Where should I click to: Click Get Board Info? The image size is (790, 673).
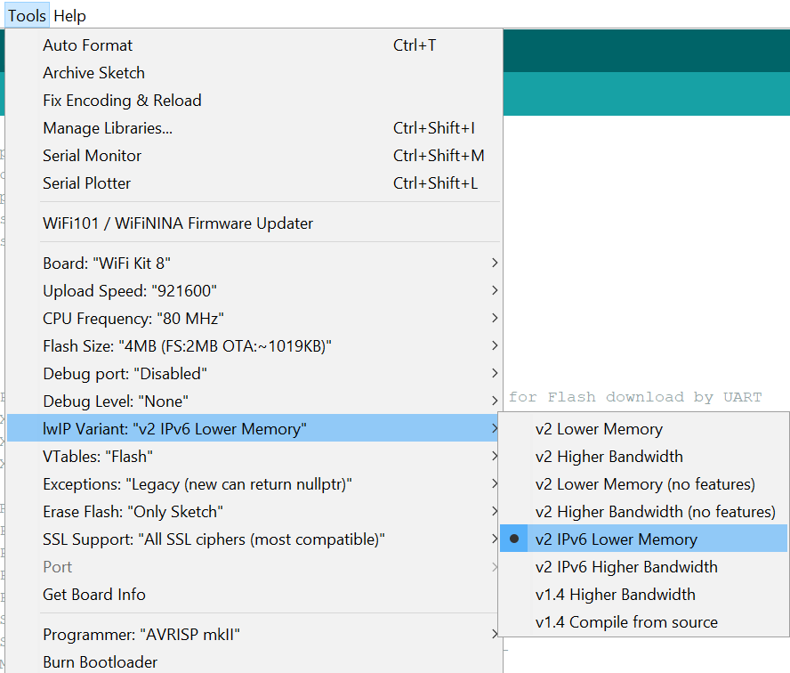(254, 595)
